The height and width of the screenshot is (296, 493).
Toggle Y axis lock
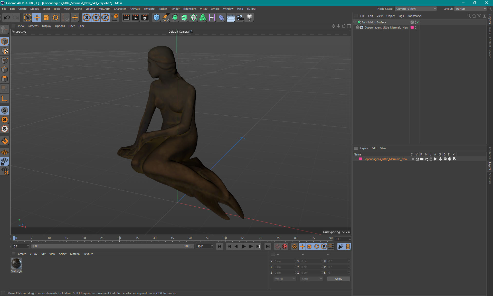click(x=96, y=17)
